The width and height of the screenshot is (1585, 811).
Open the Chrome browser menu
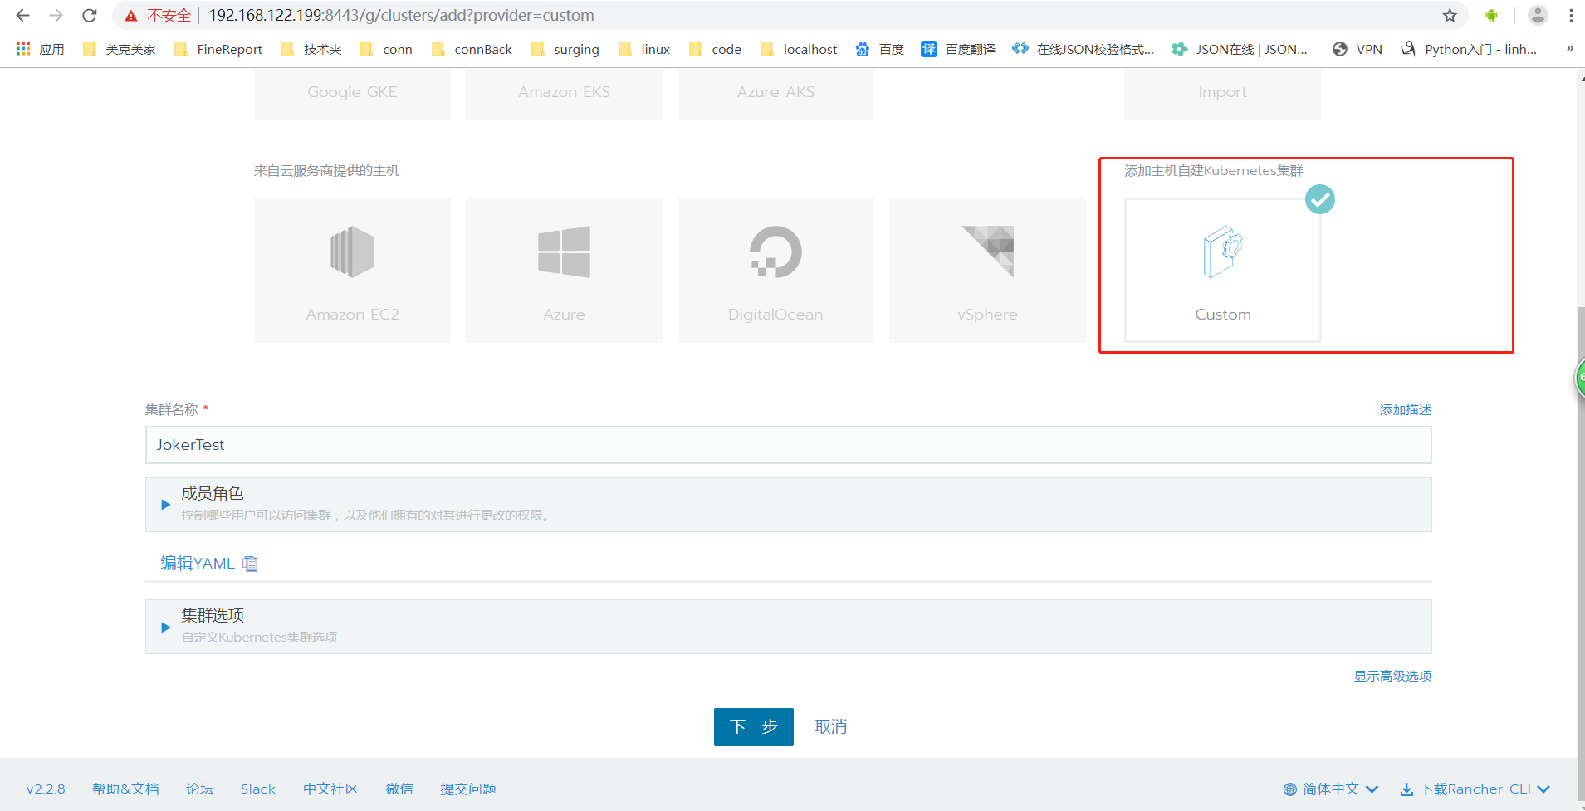point(1571,15)
